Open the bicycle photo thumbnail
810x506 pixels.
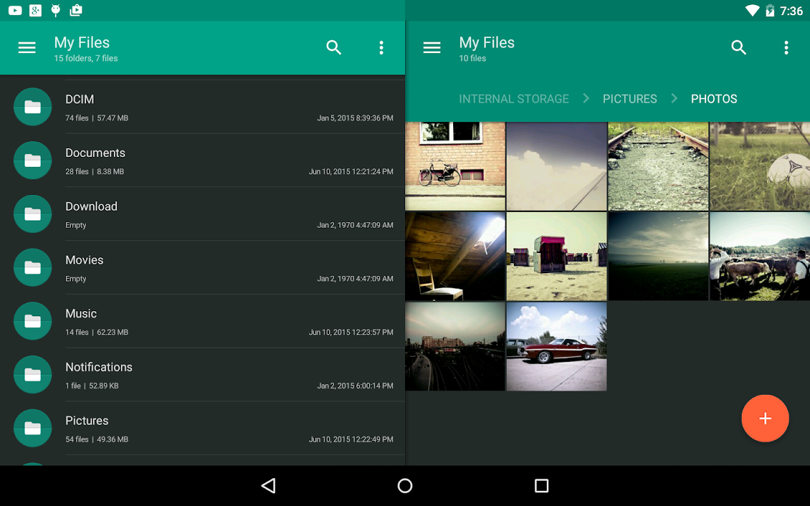[455, 166]
